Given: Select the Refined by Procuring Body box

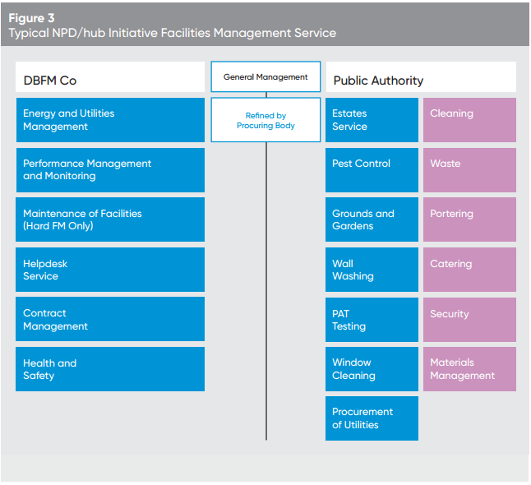Looking at the screenshot, I should [265, 121].
